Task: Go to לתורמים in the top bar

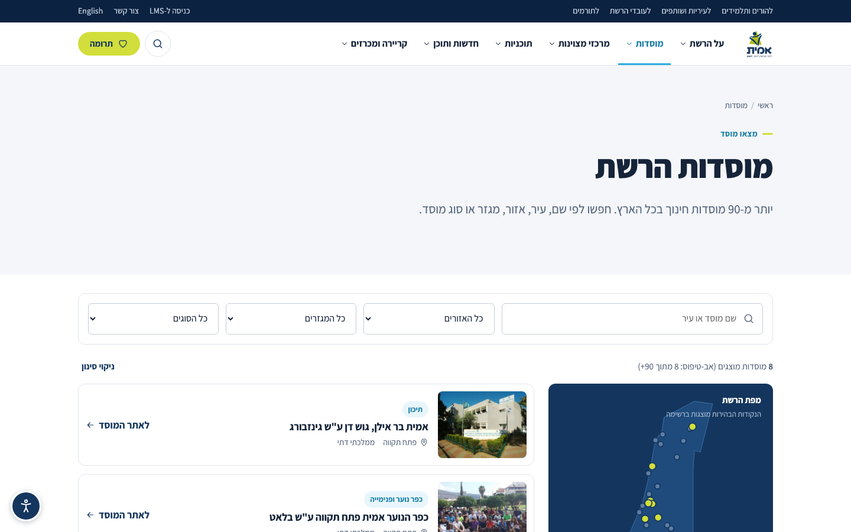Action: tap(586, 11)
